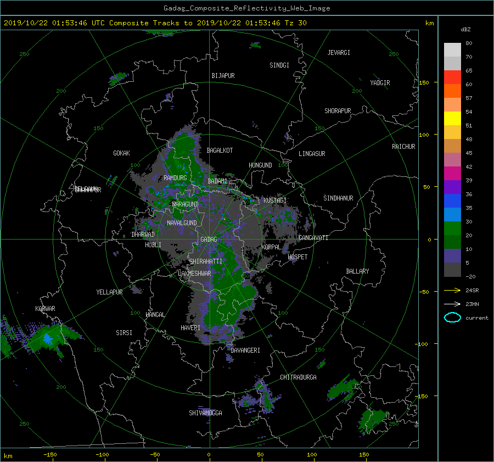Screen dimensions: 494x462
Task: Click the 'BIJAPUR' city label
Action: 223,76
